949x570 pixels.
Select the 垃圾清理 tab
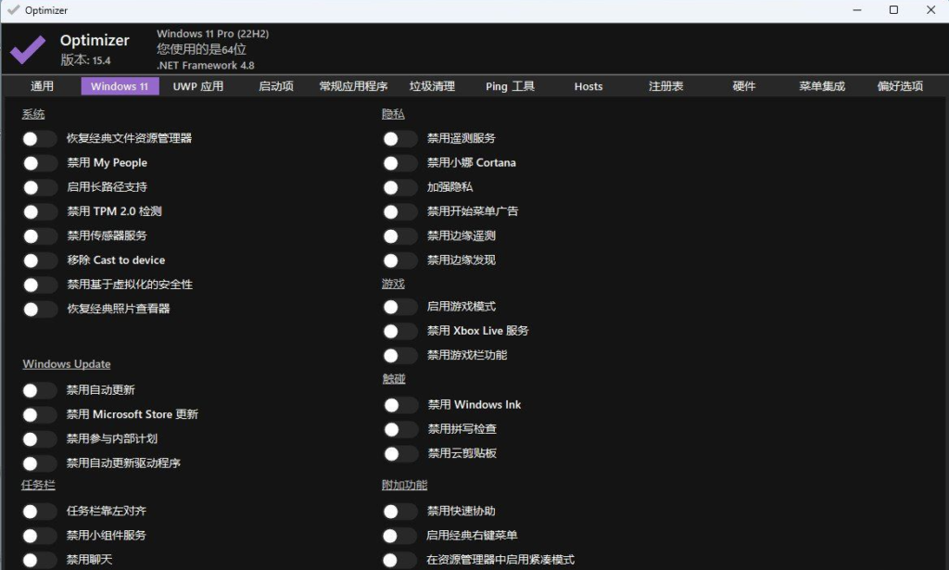click(432, 85)
